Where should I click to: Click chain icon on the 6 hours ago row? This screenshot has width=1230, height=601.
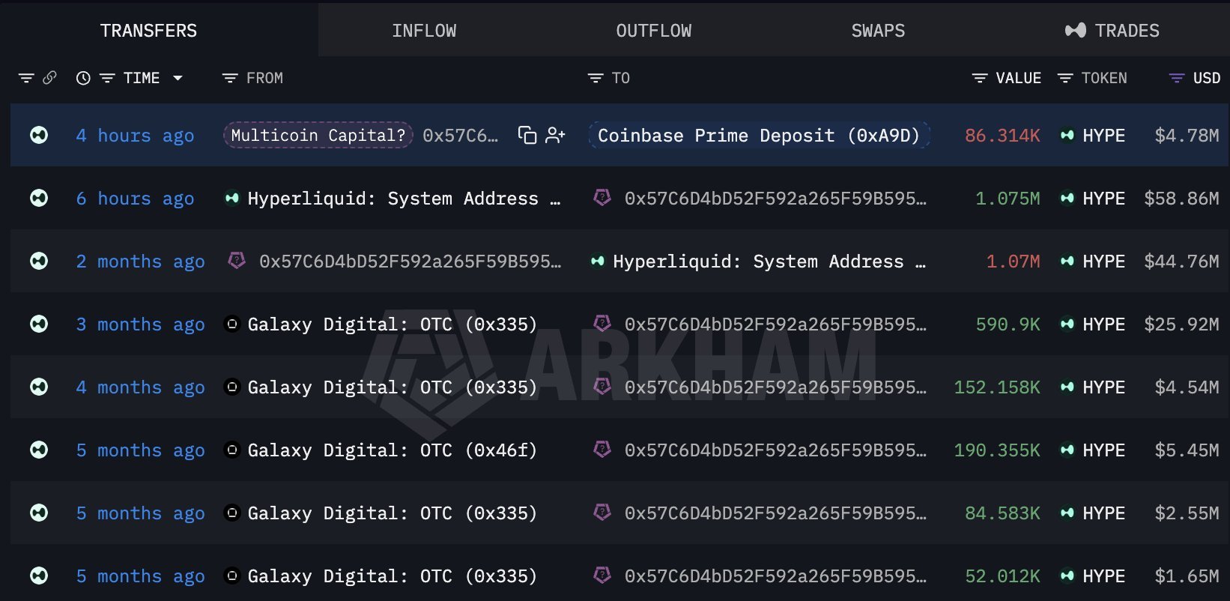coord(39,198)
